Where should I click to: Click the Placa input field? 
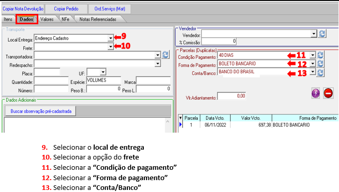47,72
